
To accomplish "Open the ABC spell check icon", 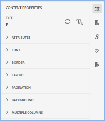I will pos(97,51).
